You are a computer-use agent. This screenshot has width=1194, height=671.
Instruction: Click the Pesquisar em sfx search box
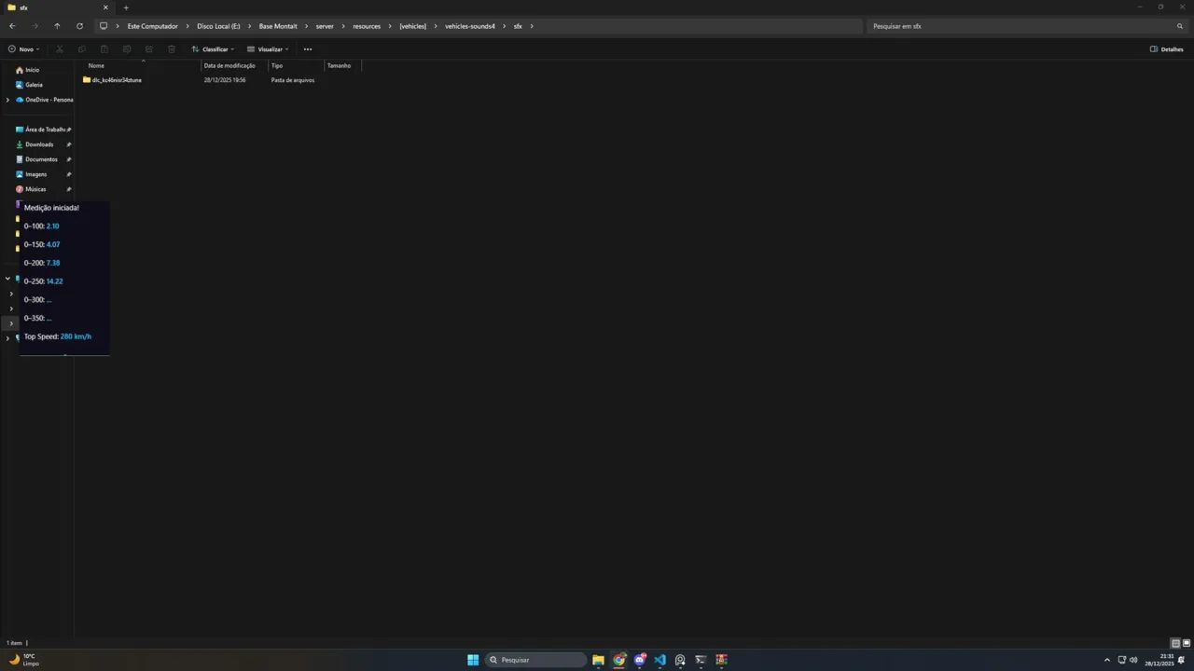1026,26
